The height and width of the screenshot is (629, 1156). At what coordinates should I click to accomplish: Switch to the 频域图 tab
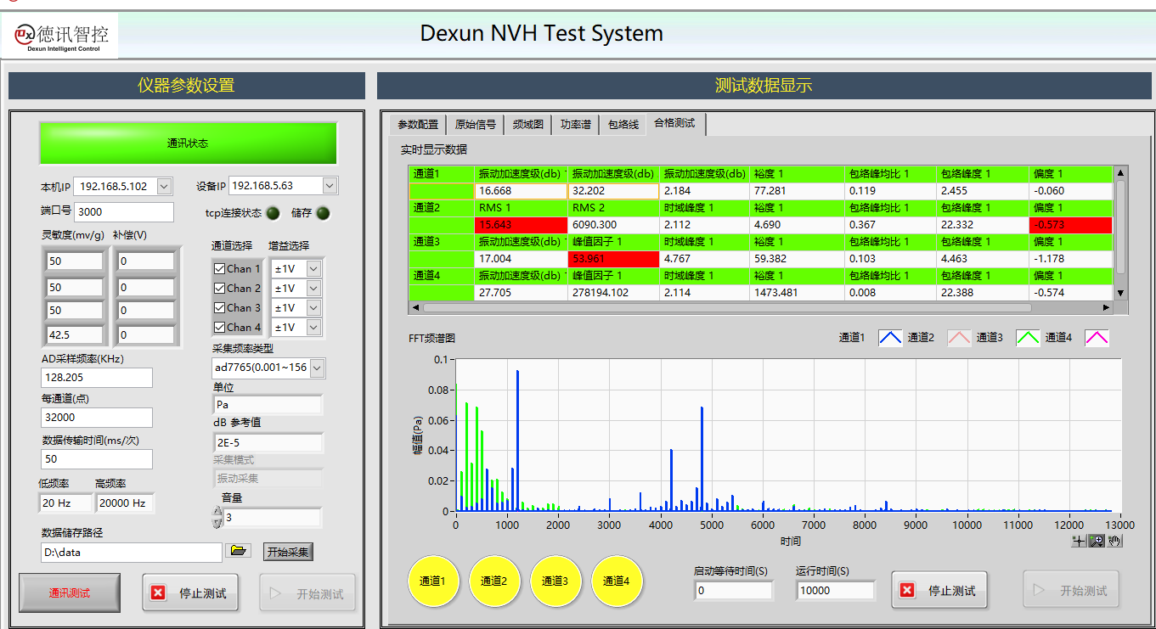527,125
